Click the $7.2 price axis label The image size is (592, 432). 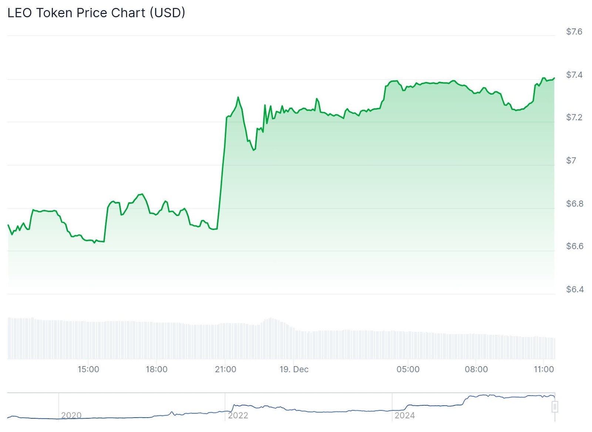(574, 118)
